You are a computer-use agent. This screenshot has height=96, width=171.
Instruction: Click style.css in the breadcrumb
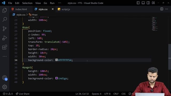point(21,15)
